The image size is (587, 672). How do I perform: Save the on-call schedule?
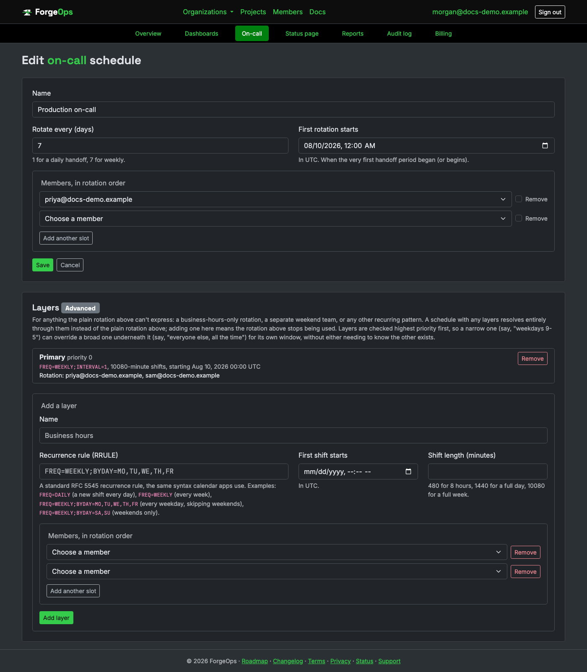pyautogui.click(x=43, y=265)
